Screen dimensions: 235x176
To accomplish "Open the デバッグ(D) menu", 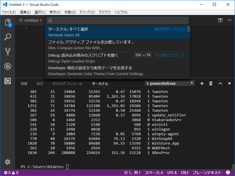I will 87,12.
